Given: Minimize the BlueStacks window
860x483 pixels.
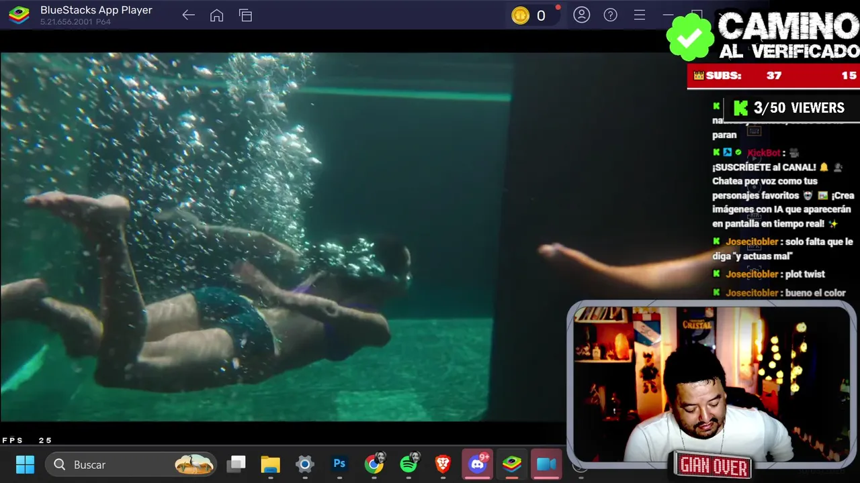Looking at the screenshot, I should 668,15.
